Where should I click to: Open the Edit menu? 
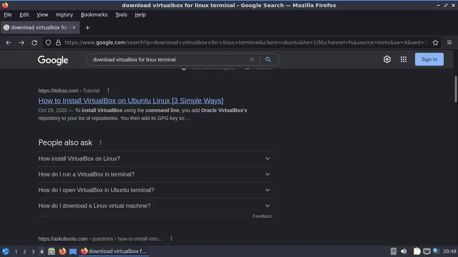pos(24,15)
